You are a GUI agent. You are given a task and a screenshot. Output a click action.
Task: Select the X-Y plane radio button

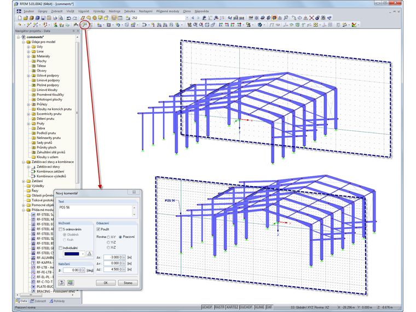(x=108, y=236)
